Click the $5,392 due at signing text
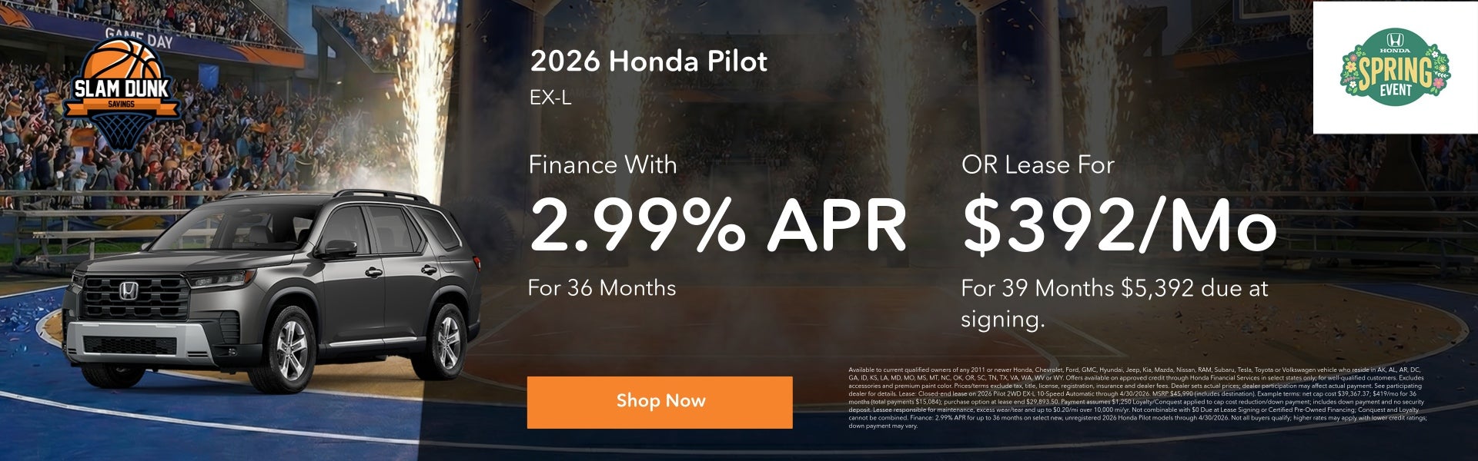 pyautogui.click(x=1194, y=289)
